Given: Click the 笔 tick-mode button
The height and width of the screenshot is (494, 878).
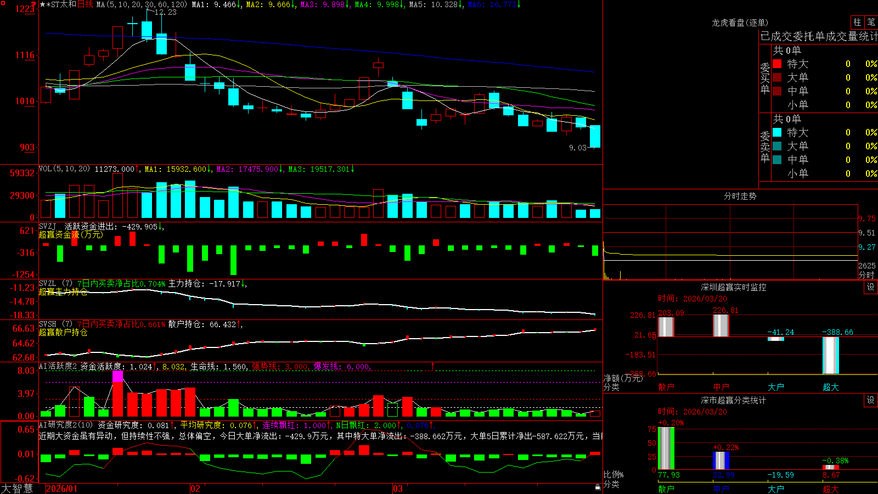Looking at the screenshot, I should click(x=871, y=23).
